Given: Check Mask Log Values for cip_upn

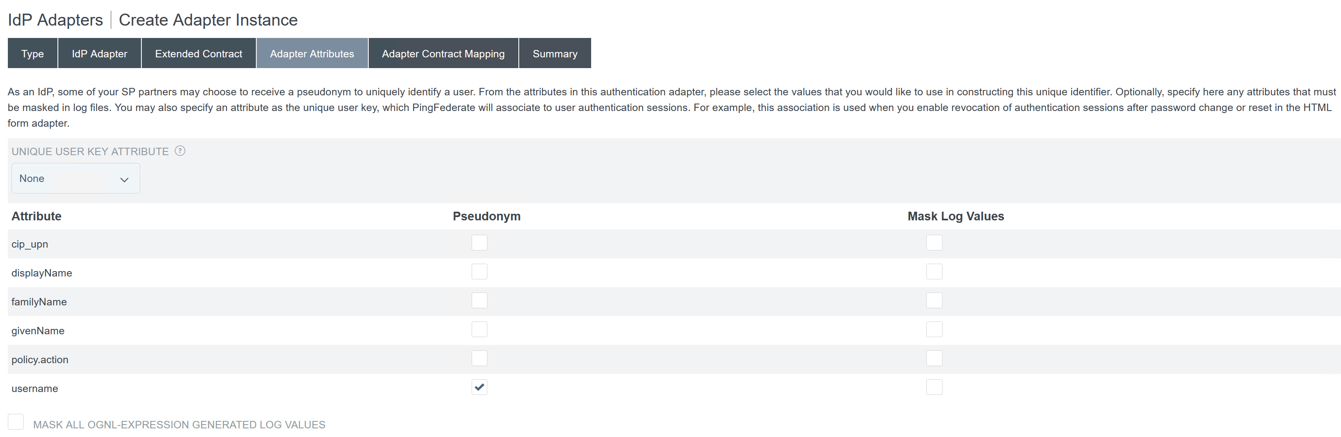Looking at the screenshot, I should pyautogui.click(x=934, y=243).
